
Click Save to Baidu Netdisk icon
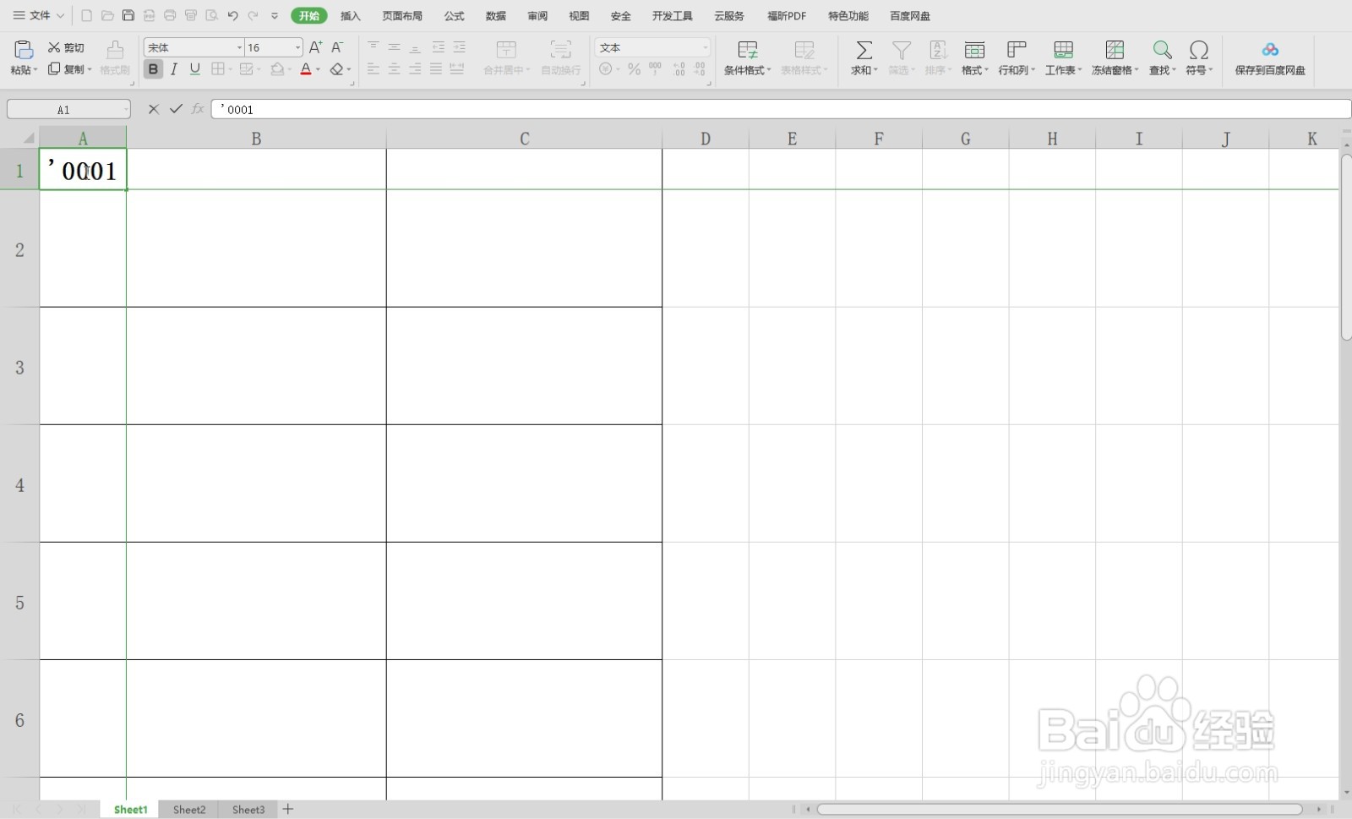coord(1269,50)
